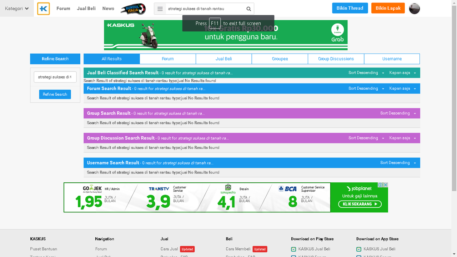Open Sort Descending in Username Search Result
This screenshot has height=257, width=457.
[x=398, y=163]
